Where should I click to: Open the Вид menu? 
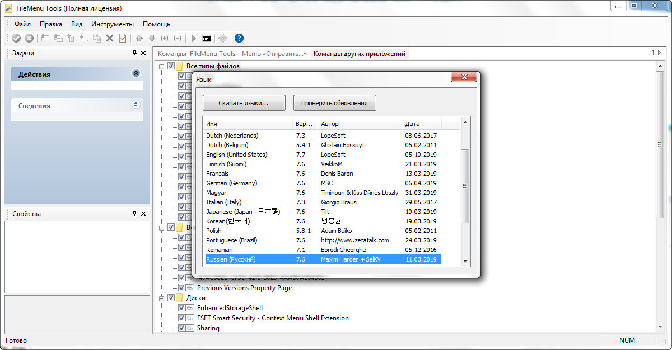pos(77,24)
